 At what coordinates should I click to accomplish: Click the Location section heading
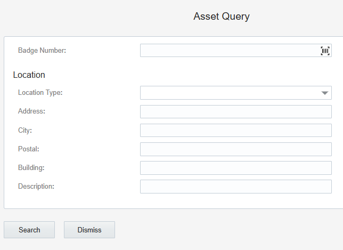coord(29,75)
